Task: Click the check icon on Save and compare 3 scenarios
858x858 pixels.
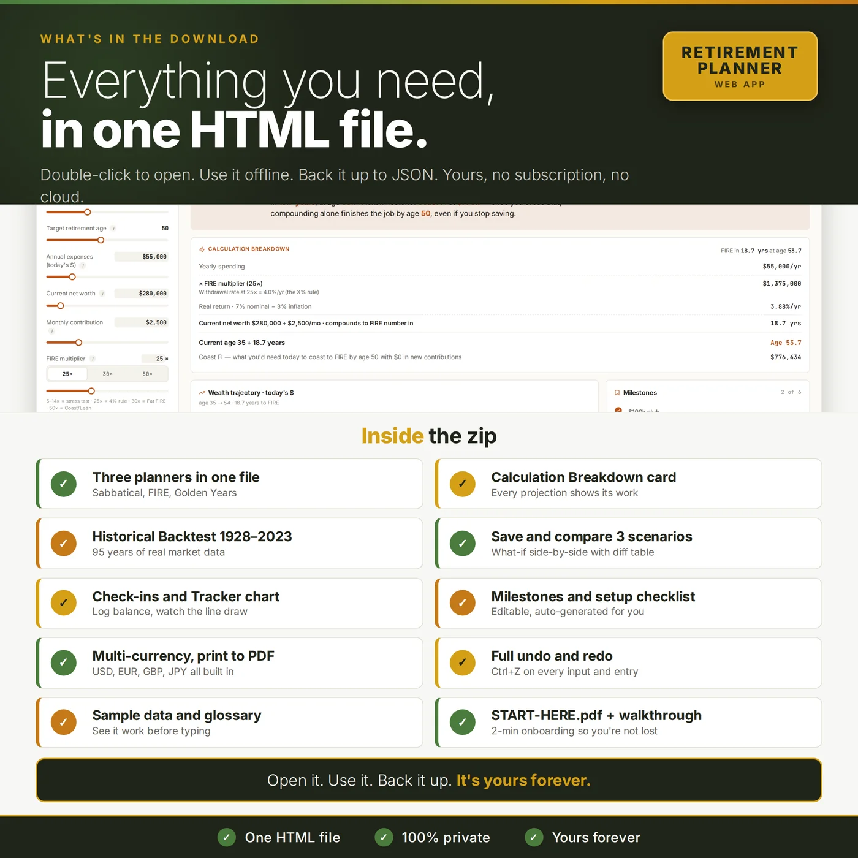Action: (463, 543)
